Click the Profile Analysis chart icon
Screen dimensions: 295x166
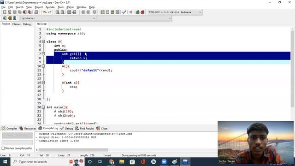137,12
